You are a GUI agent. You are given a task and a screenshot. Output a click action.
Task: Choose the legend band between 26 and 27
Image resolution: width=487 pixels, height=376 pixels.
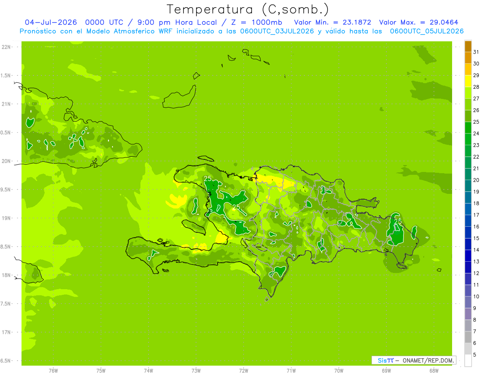[468, 105]
